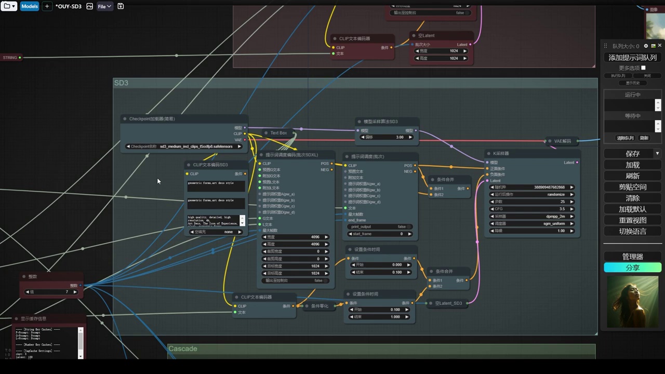The image size is (665, 374).
Task: Grab the queue panel drag handle
Action: point(605,46)
